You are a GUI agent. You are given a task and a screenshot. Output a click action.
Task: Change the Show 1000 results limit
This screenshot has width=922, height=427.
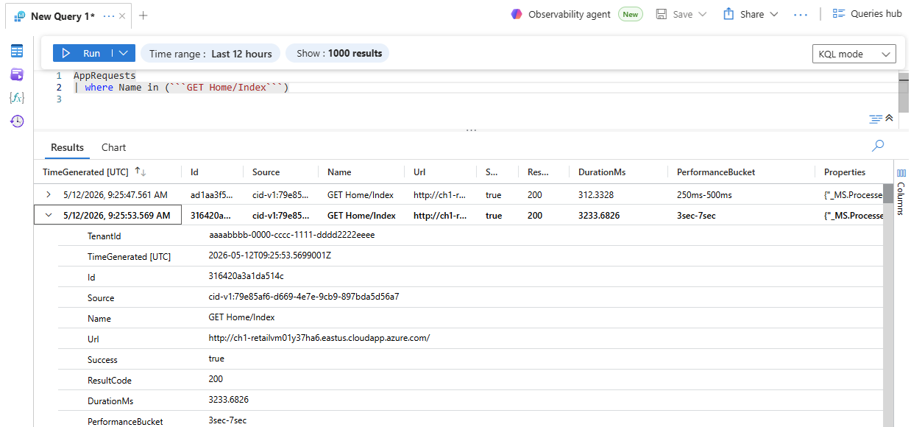tap(338, 53)
